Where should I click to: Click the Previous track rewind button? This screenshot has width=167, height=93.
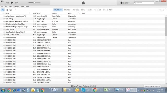(7, 3)
